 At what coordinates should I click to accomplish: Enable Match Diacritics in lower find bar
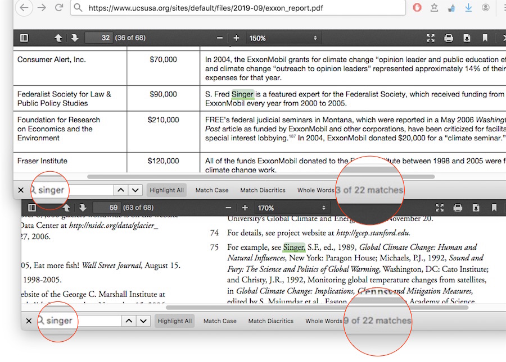271,321
